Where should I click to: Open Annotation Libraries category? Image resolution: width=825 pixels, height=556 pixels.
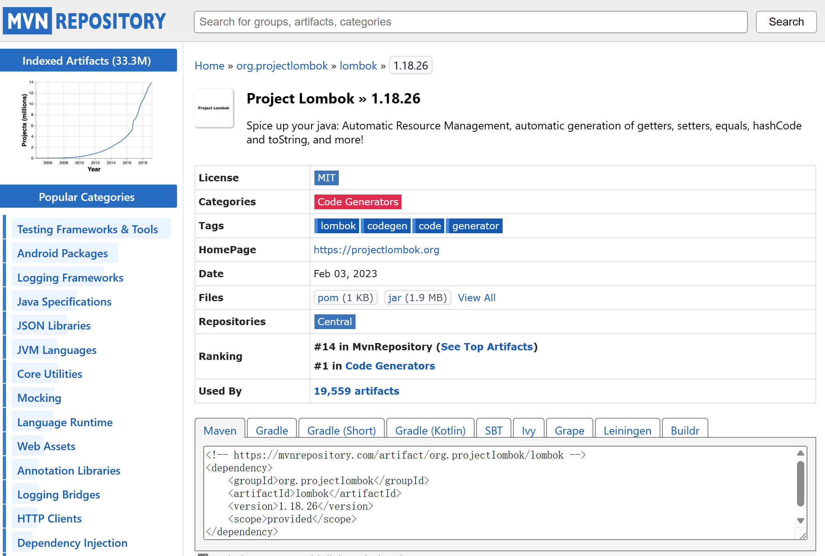[x=68, y=471]
